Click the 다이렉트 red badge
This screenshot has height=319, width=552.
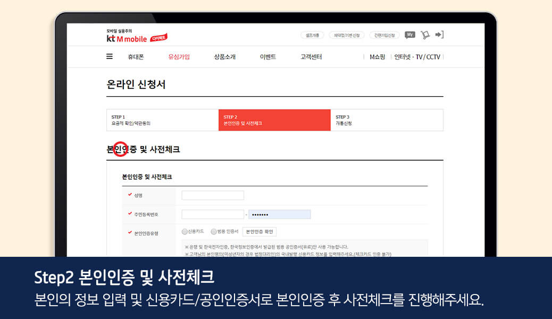click(159, 38)
